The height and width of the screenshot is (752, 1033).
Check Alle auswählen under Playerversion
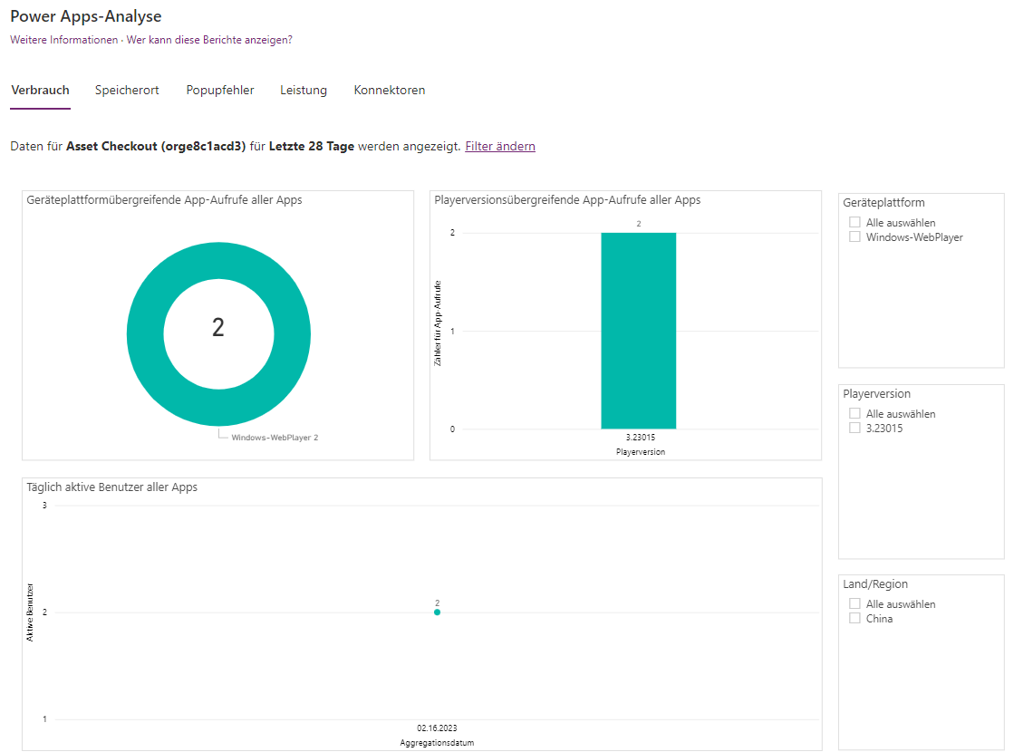click(x=854, y=414)
